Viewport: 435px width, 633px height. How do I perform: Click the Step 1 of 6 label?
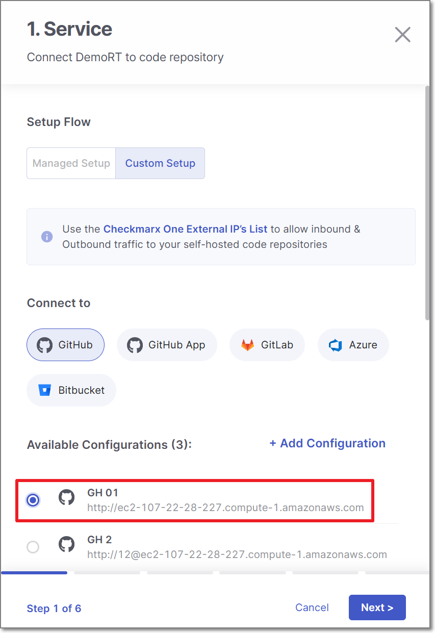(54, 609)
